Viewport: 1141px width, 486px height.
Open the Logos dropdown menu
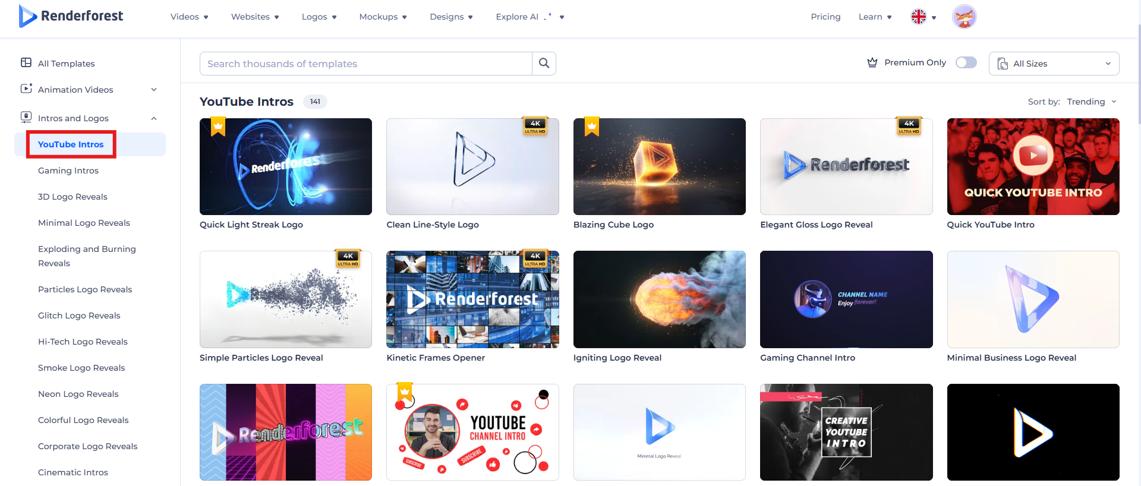pyautogui.click(x=319, y=17)
